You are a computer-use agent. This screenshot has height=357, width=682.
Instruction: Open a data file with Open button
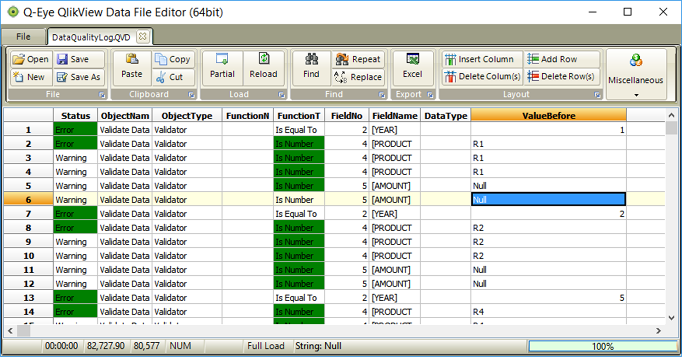point(31,59)
